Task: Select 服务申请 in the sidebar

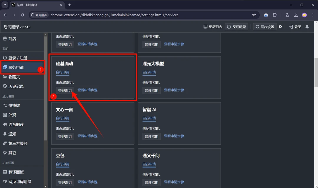Action: 22,67
